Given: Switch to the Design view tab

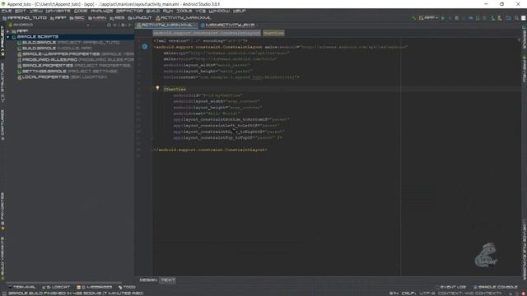Looking at the screenshot, I should [x=148, y=280].
